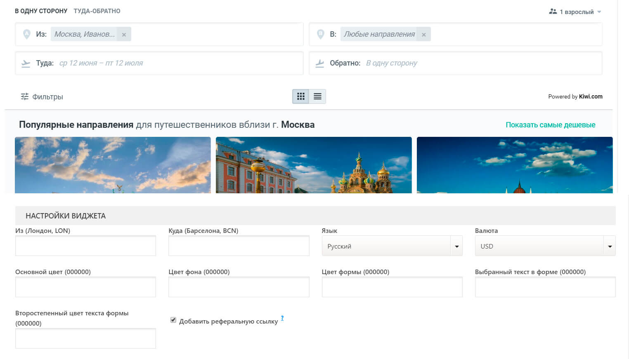Clear the Любые направления chip via x icon
The image size is (629, 359).
point(424,34)
